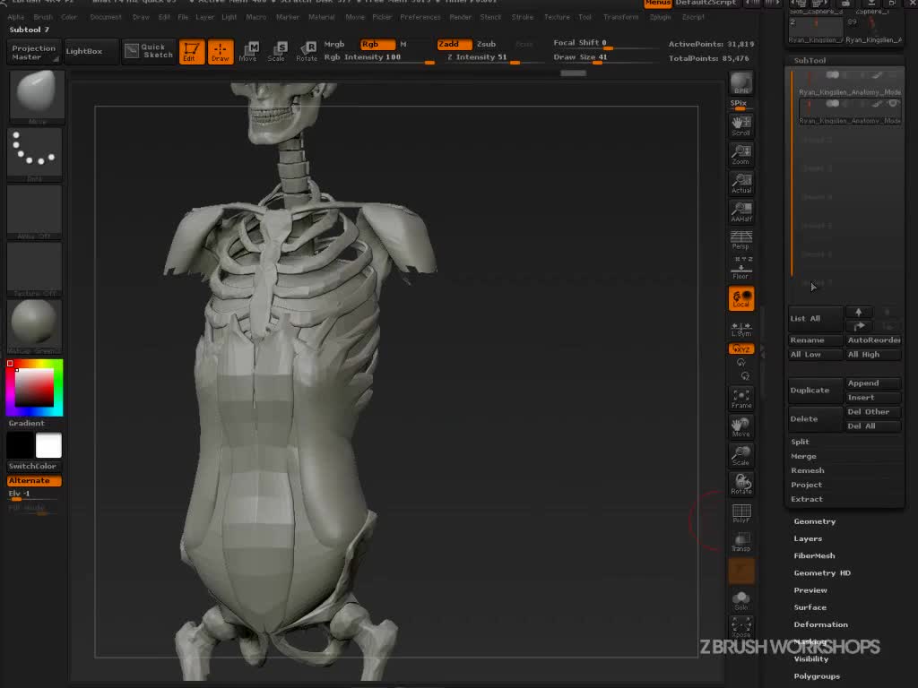Viewport: 918px width, 688px height.
Task: Select the Move tool in top toolbar
Action: click(248, 52)
